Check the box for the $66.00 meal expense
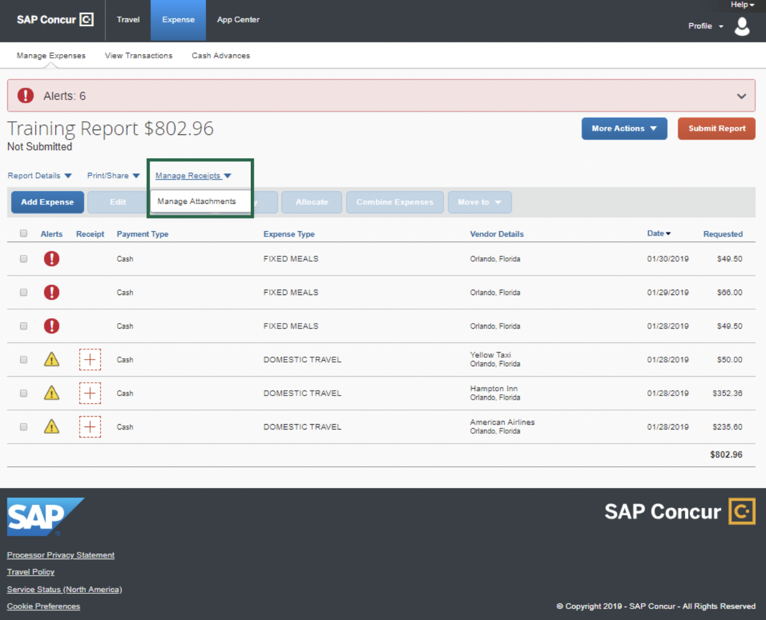The width and height of the screenshot is (766, 620). [24, 293]
